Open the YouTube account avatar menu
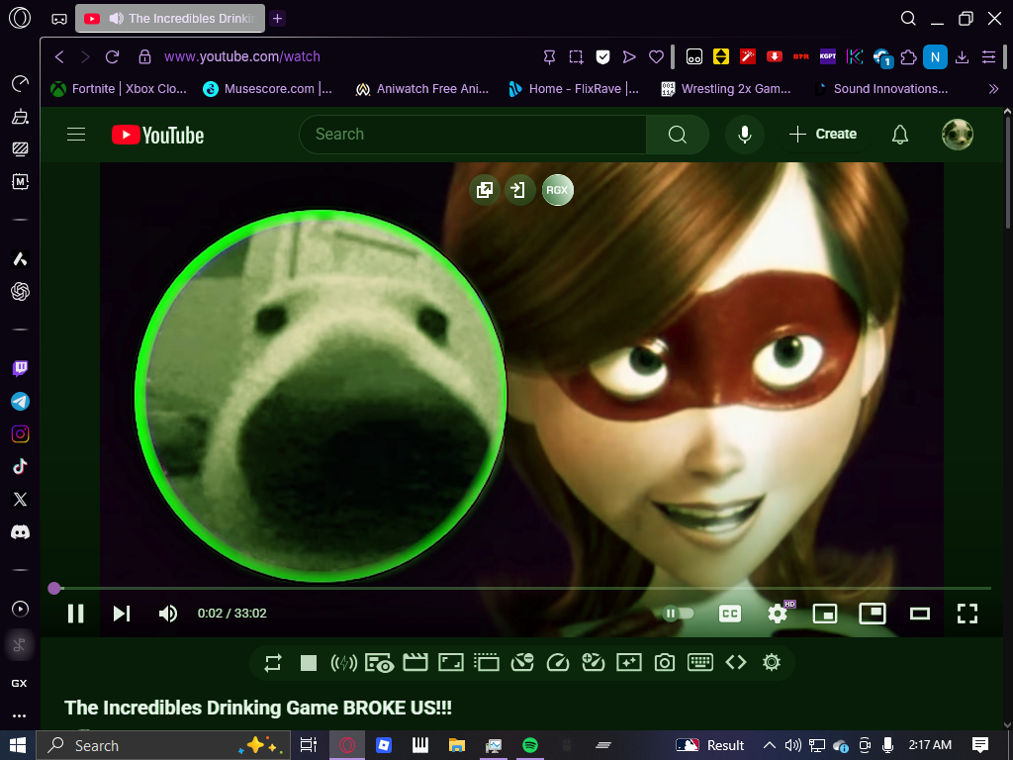 pyautogui.click(x=958, y=135)
